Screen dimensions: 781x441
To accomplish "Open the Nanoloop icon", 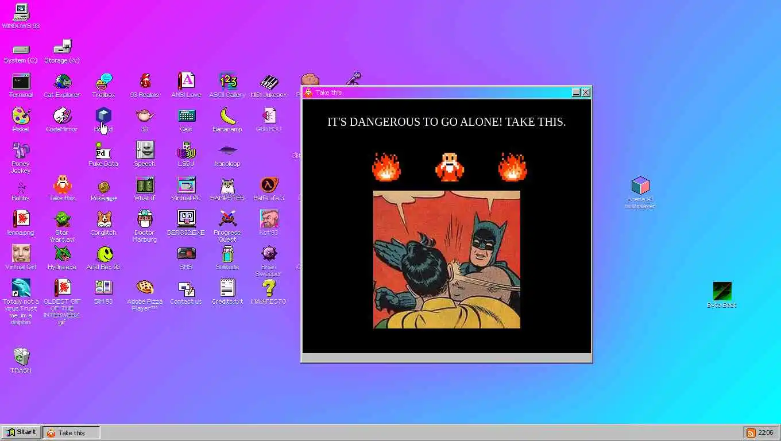I will (227, 154).
